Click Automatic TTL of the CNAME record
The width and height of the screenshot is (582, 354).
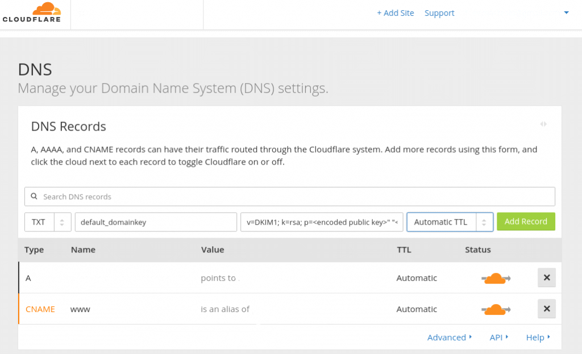417,309
